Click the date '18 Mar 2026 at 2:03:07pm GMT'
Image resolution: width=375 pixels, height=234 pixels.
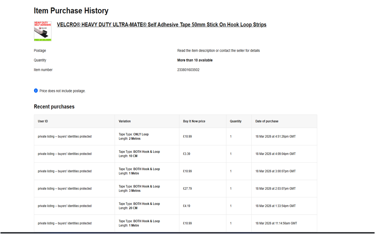pos(275,189)
